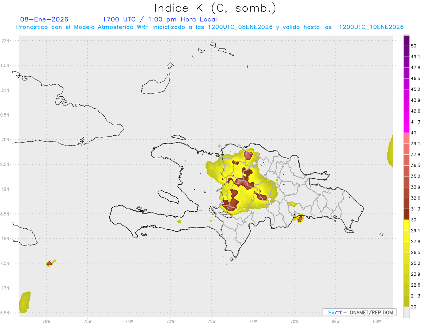Click the colorbar label "42.6"
The height and width of the screenshot is (326, 423).
[416, 111]
